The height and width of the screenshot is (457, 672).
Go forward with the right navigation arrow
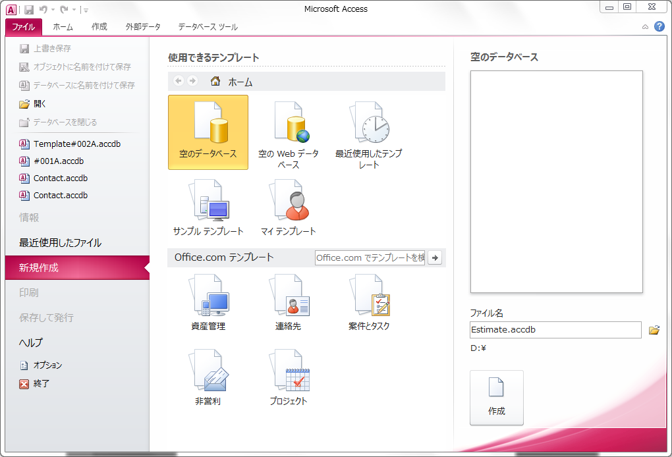[x=192, y=80]
